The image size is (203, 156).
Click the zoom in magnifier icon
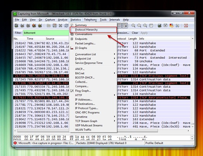(x=133, y=26)
